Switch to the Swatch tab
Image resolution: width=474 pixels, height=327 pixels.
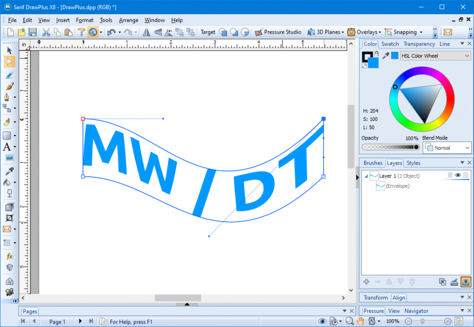pos(390,44)
